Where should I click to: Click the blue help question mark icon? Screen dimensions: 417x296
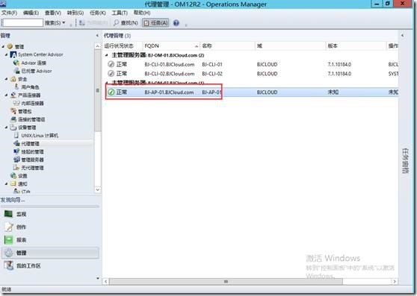coord(176,23)
